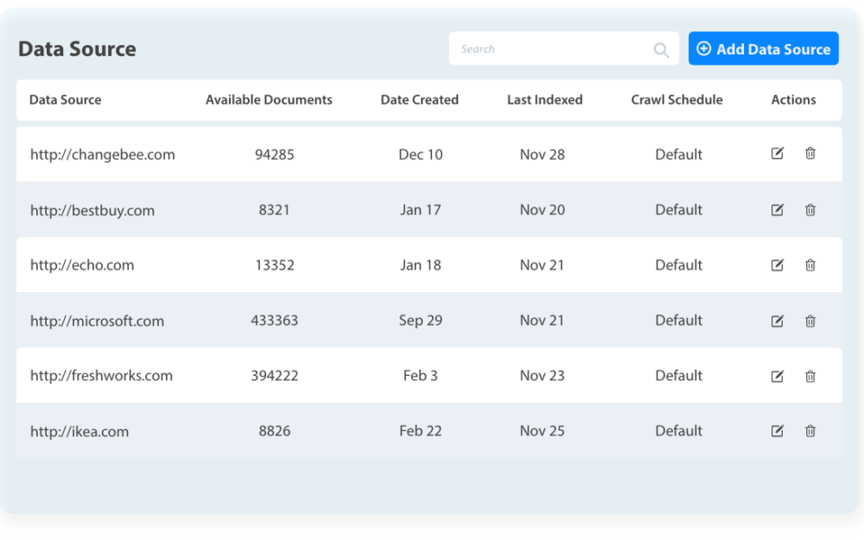This screenshot has width=864, height=540.
Task: Open the http://bestbuy.com entry
Action: click(92, 211)
